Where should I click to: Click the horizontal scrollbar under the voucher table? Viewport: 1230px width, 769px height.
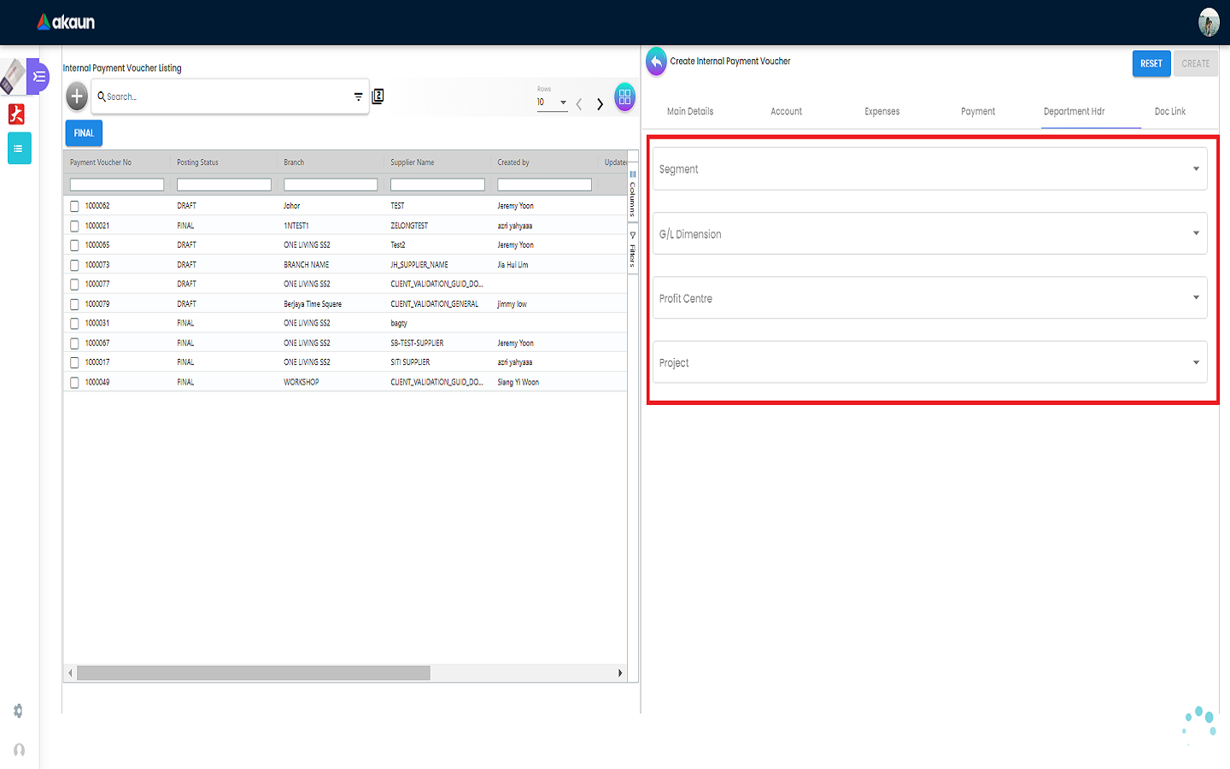[254, 673]
